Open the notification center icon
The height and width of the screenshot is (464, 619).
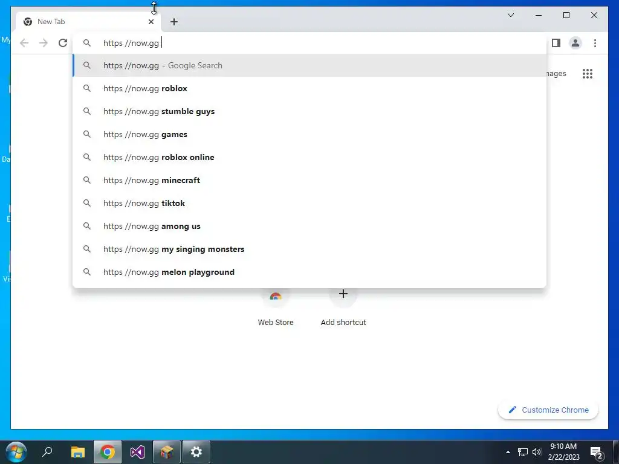click(x=596, y=452)
